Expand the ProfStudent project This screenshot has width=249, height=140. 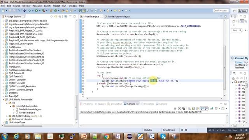tap(3, 66)
